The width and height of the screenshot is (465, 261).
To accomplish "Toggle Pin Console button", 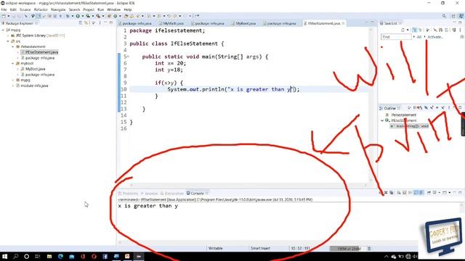I will (x=429, y=193).
